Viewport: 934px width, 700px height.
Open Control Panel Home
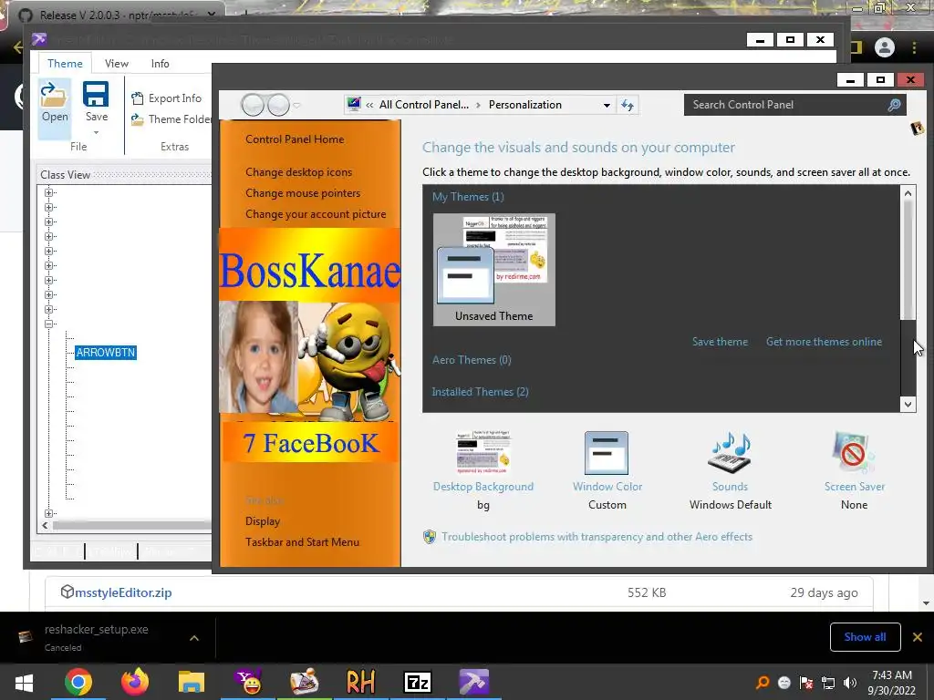(295, 139)
